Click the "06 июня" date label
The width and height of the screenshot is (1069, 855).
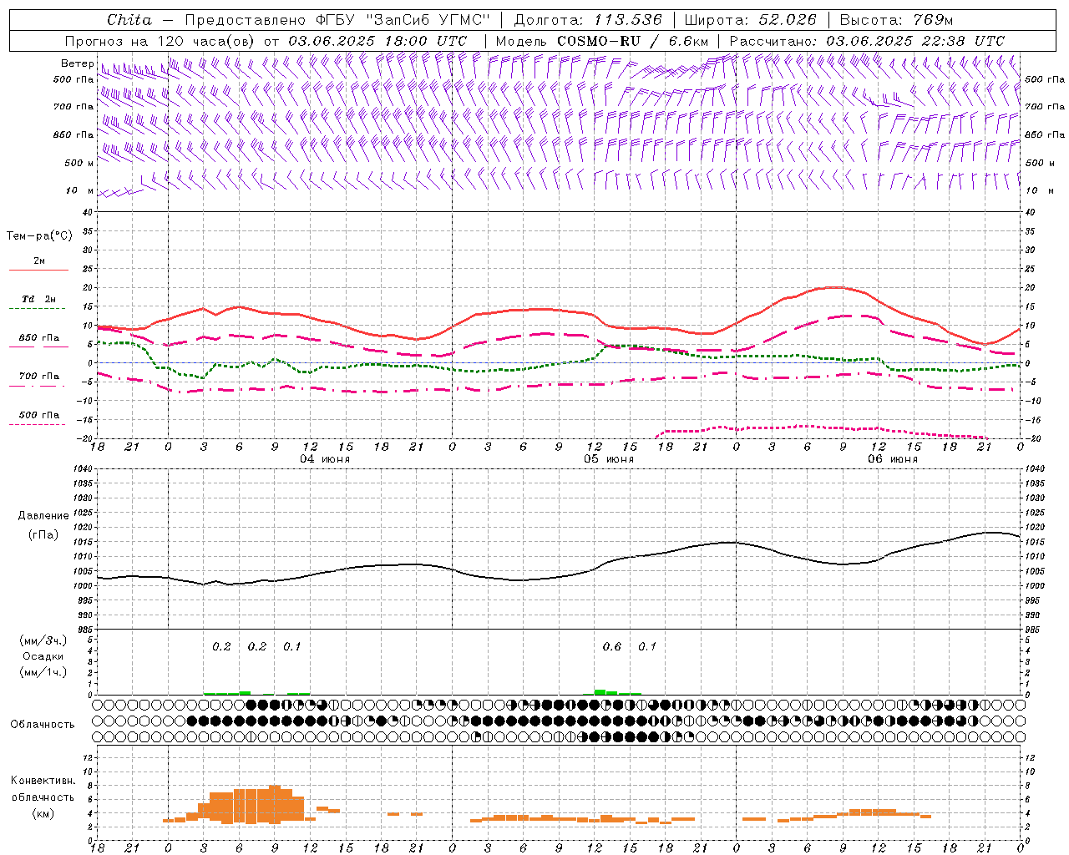tap(892, 459)
